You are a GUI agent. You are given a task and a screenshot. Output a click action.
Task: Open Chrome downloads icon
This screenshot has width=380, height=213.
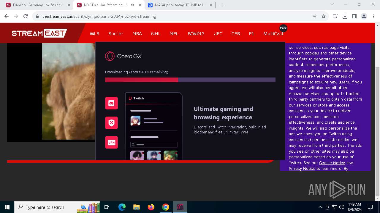click(x=345, y=16)
